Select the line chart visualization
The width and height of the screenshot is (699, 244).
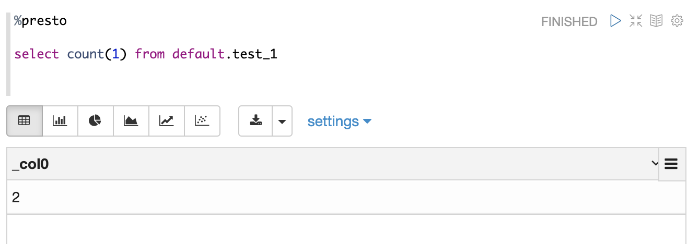tap(167, 121)
